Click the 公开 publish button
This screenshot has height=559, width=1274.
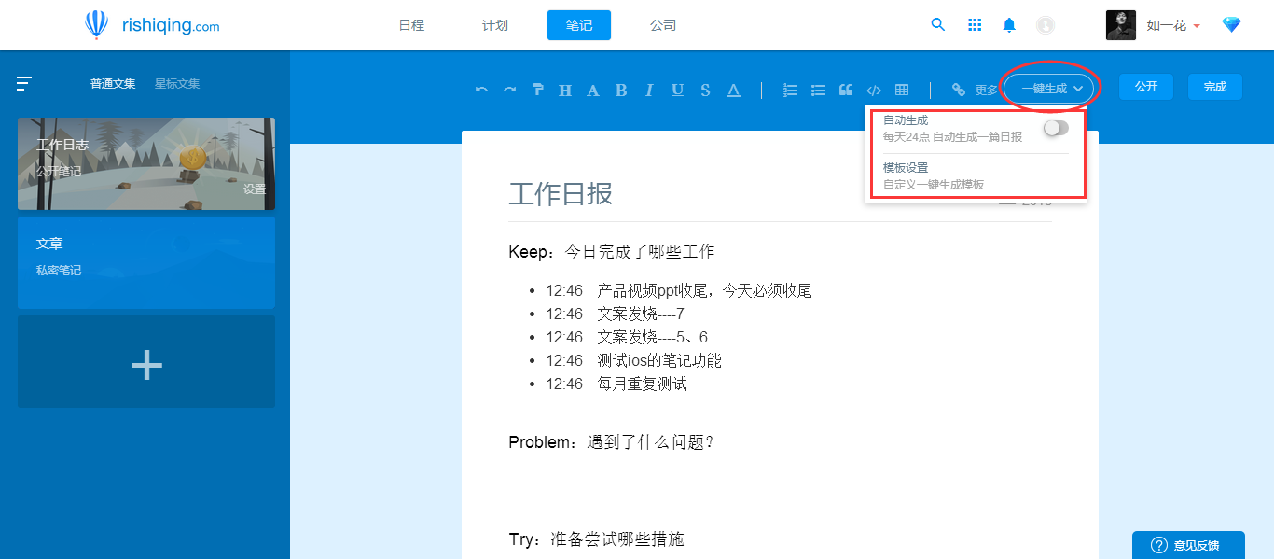coord(1145,86)
